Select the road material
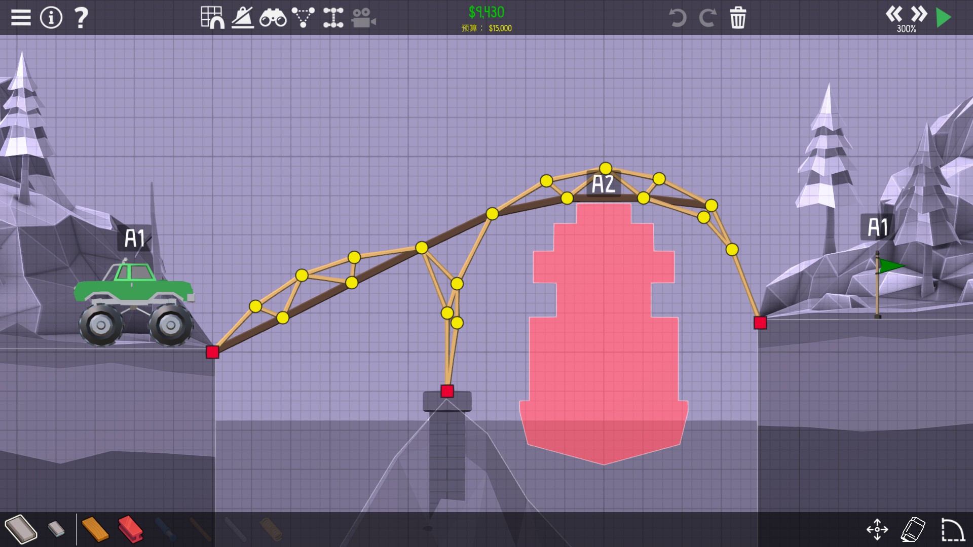This screenshot has height=547, width=973. pos(21,529)
